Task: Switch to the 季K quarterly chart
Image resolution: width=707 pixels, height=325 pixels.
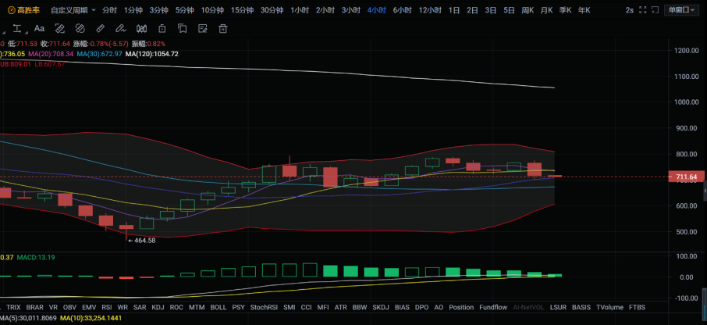Action: coord(565,10)
